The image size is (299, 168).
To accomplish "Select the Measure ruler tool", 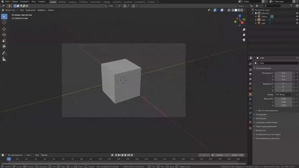I will point(4,59).
